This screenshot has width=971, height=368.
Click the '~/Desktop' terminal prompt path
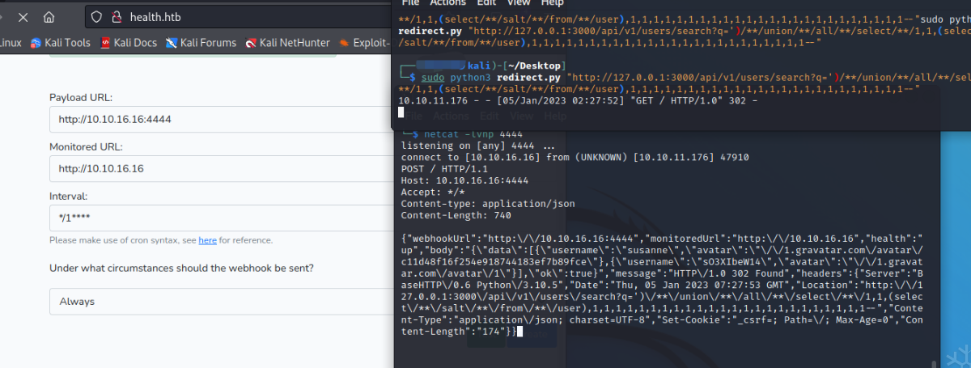click(x=536, y=65)
